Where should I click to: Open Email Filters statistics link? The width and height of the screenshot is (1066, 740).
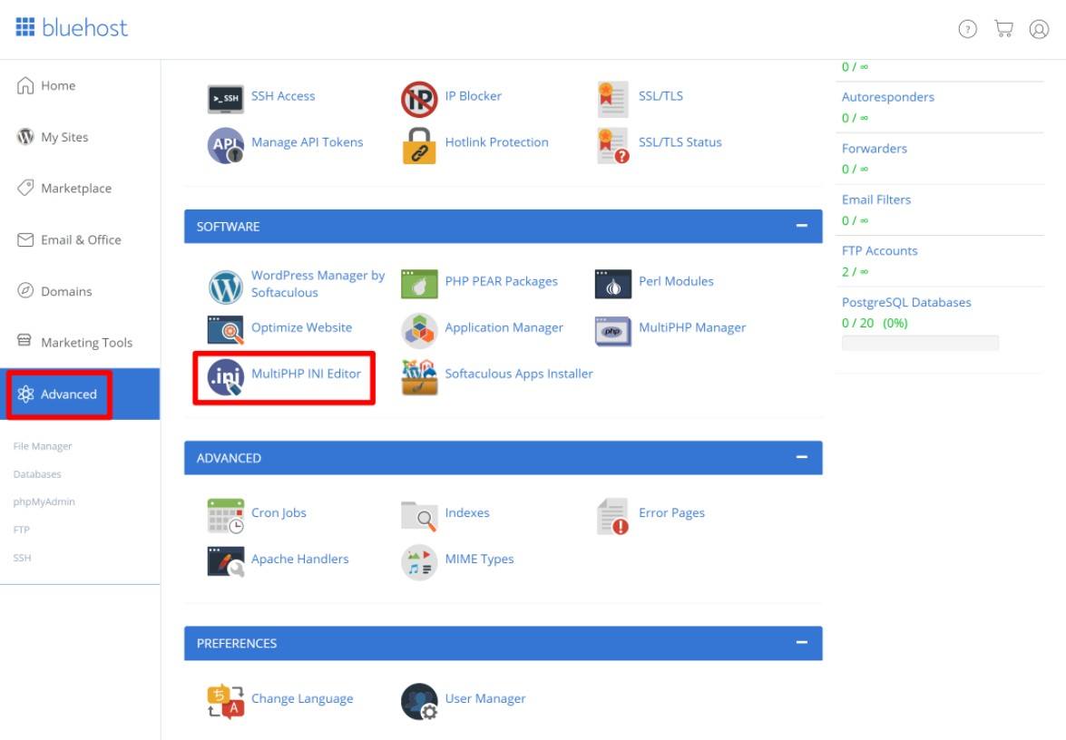pyautogui.click(x=875, y=200)
